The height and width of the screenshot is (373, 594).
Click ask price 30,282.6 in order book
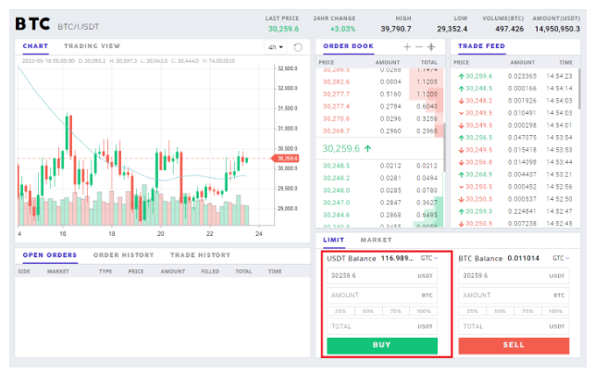pos(336,81)
